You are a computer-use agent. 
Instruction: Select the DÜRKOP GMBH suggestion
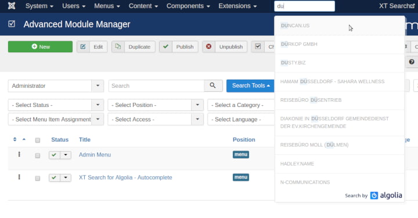point(340,44)
